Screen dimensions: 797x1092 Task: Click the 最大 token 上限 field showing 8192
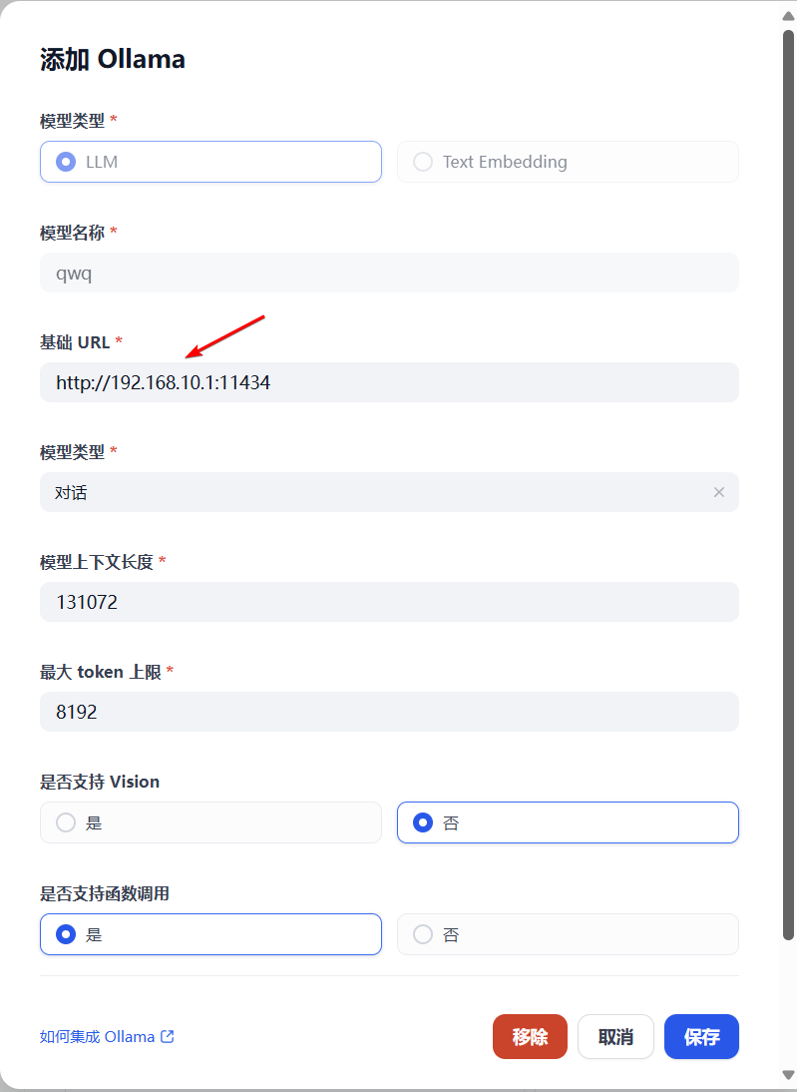389,712
